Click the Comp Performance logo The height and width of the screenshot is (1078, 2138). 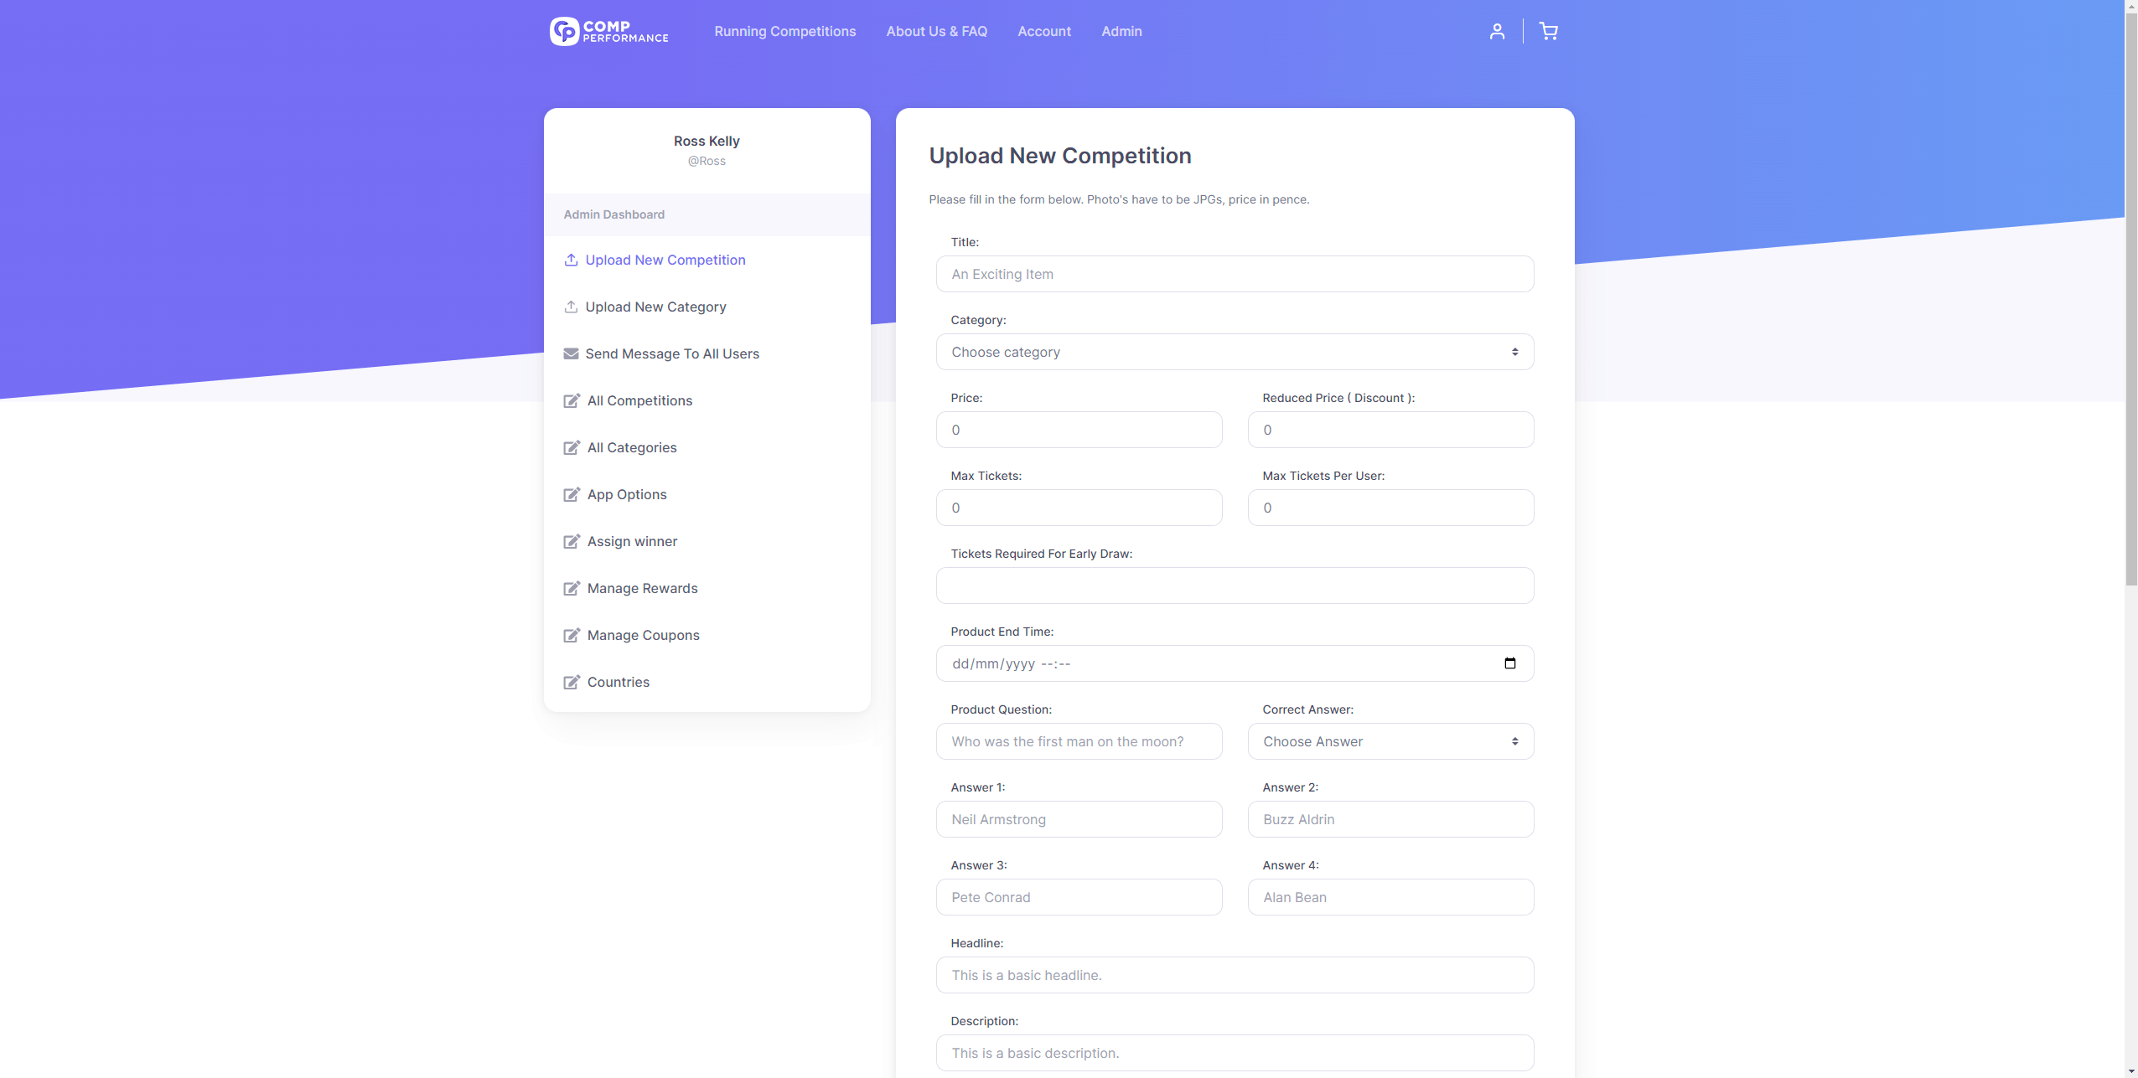coord(609,31)
